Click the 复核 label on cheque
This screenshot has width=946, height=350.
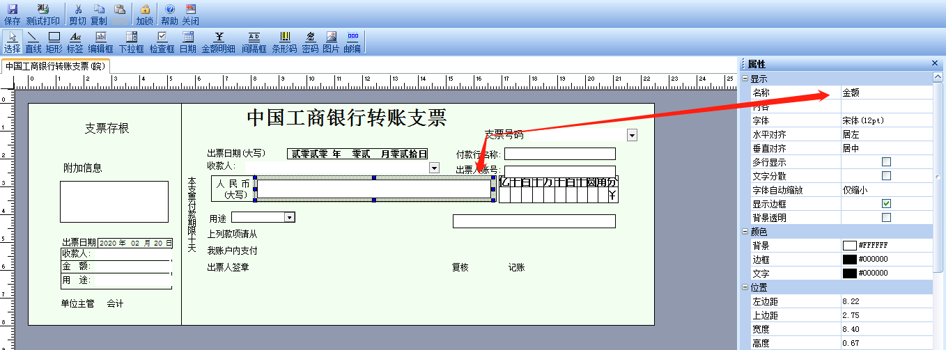(460, 267)
